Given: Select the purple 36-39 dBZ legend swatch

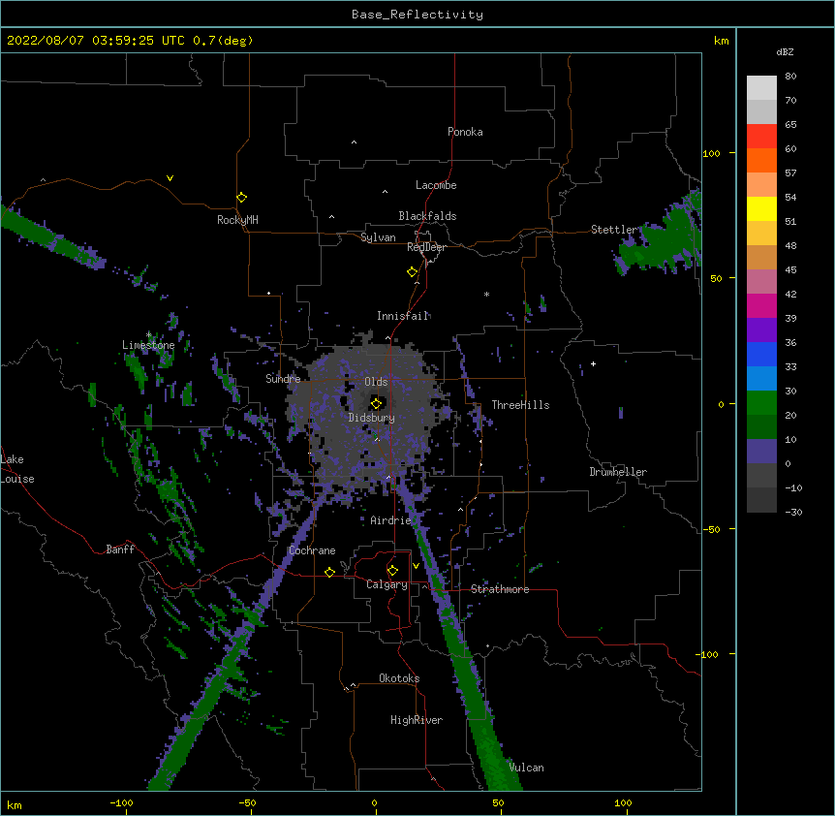Looking at the screenshot, I should coord(761,330).
